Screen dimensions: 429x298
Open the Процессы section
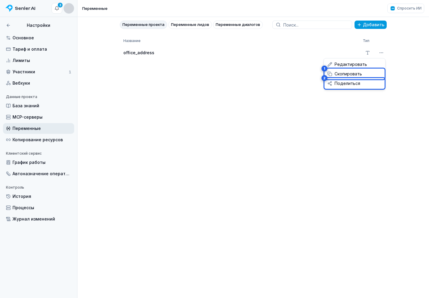point(38,208)
